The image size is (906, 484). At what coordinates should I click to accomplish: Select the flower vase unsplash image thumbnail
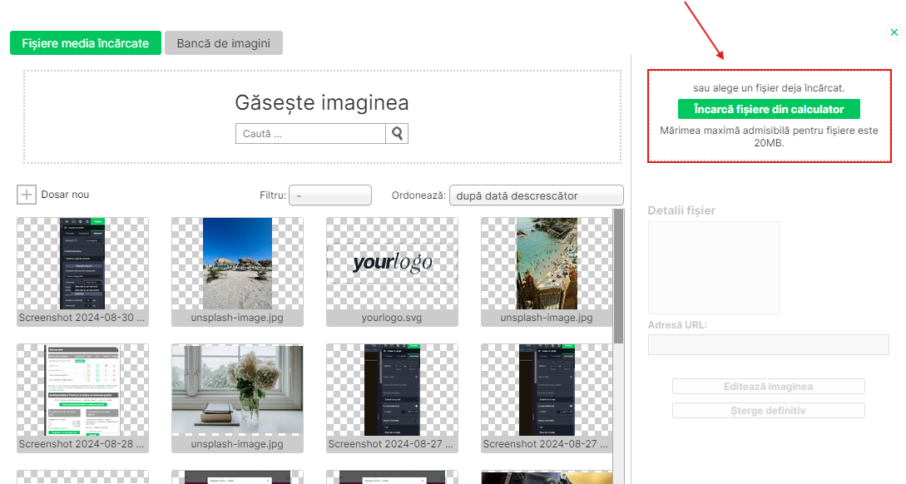click(x=237, y=391)
